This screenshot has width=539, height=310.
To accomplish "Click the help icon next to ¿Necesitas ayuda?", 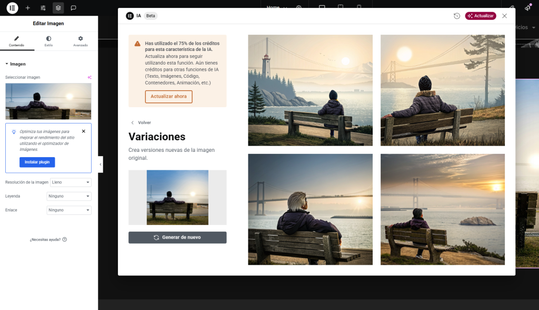I will coord(65,240).
